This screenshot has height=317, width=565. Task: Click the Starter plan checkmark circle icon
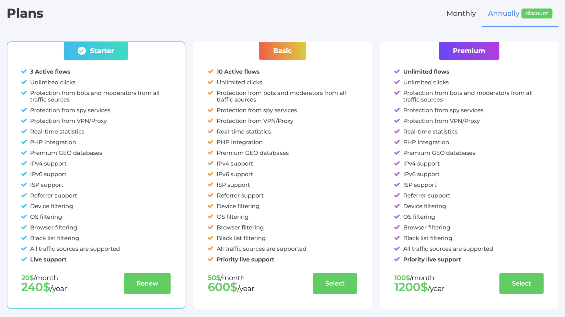pyautogui.click(x=82, y=51)
